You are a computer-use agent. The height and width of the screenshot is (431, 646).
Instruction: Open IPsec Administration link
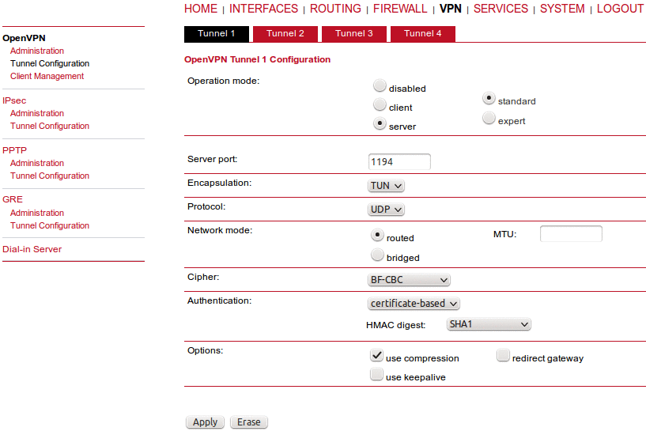(x=37, y=113)
